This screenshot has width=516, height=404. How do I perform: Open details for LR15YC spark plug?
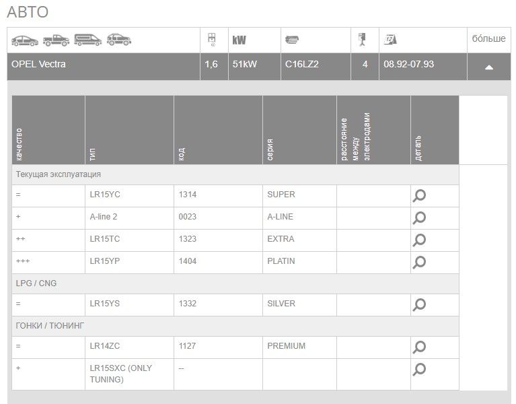pyautogui.click(x=419, y=196)
